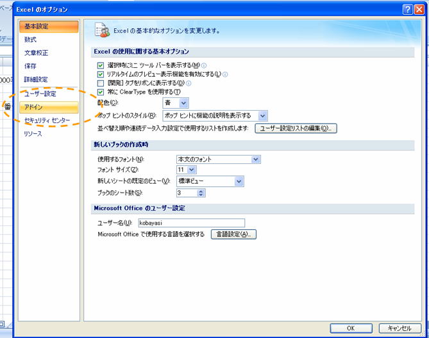Click info icon beside ミニ ツール バー option

click(x=204, y=65)
